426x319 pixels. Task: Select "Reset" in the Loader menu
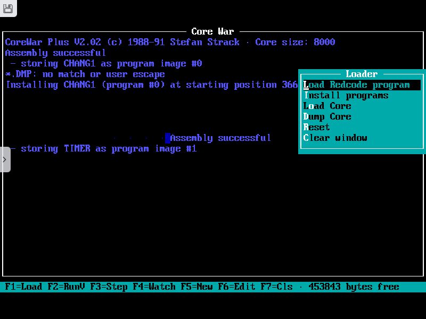tap(317, 127)
